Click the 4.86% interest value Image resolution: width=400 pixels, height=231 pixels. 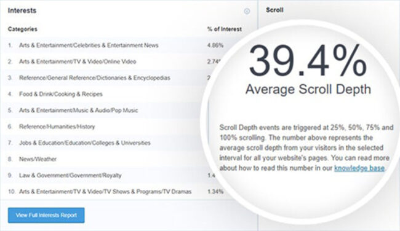[215, 45]
